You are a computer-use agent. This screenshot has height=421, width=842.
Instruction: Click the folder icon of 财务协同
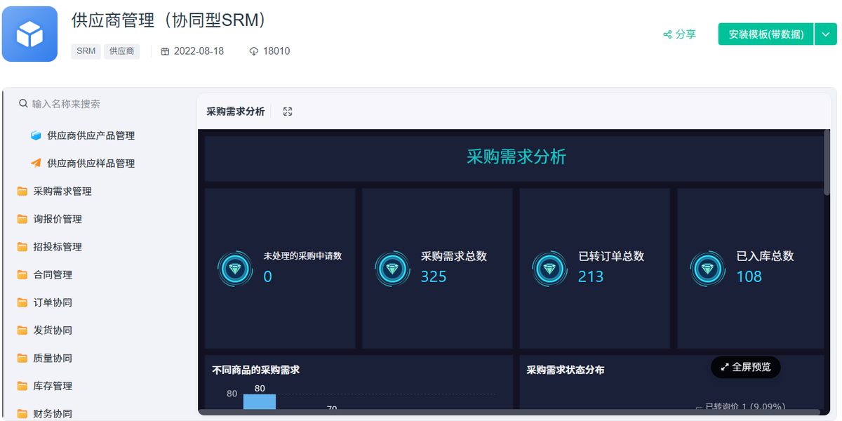click(22, 414)
